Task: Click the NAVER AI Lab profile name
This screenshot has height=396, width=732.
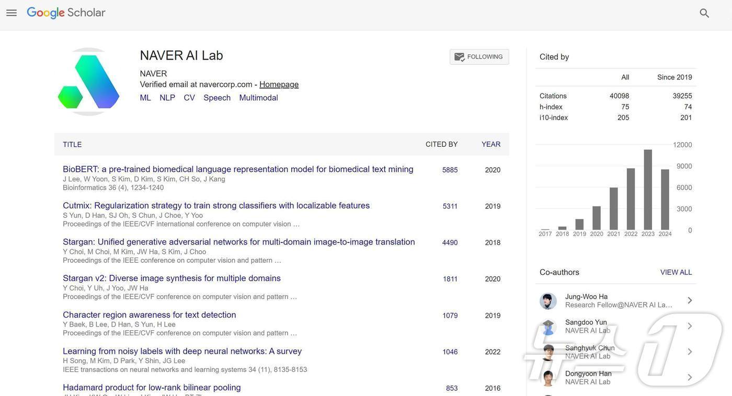Action: point(181,55)
